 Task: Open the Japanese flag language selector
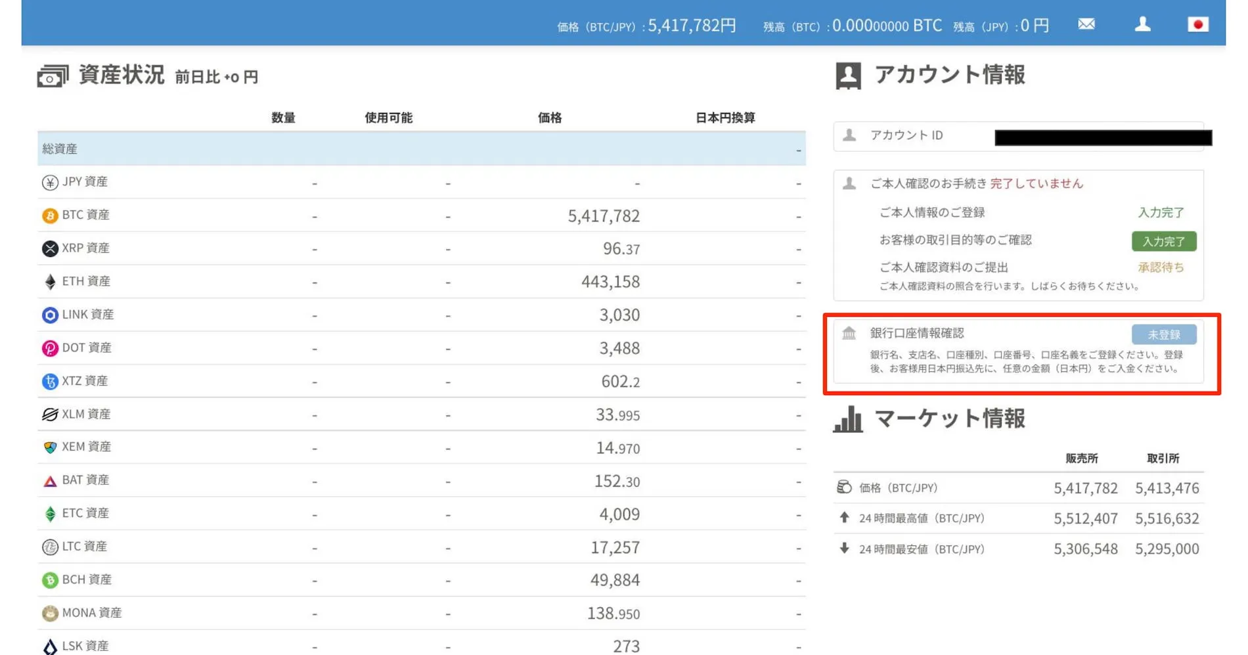coord(1198,24)
